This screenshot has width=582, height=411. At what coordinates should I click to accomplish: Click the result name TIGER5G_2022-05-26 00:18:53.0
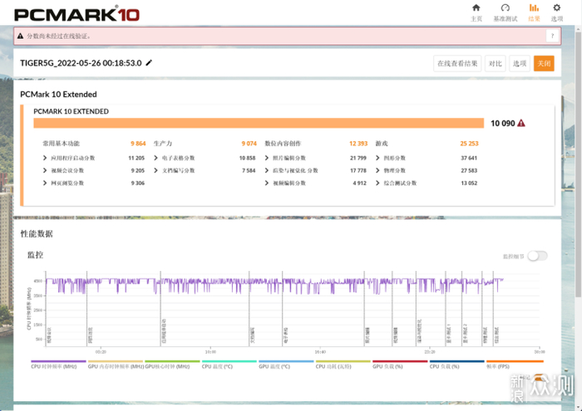(x=81, y=63)
